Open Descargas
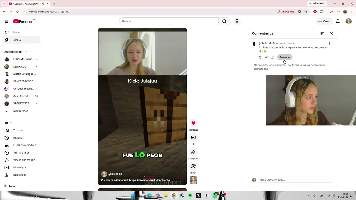This screenshot has width=356, height=200. (21, 175)
